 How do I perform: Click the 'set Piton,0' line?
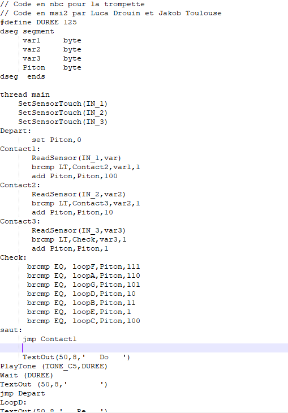[x=57, y=140]
